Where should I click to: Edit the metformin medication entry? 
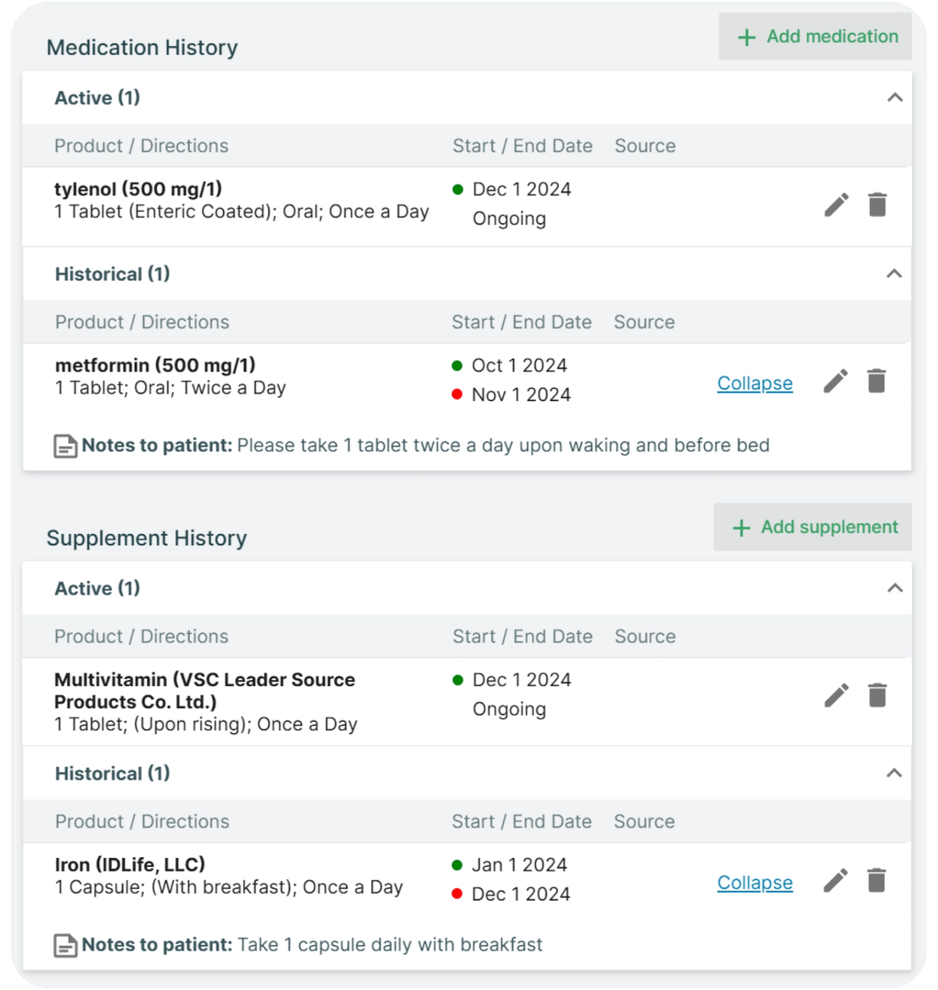pos(835,382)
